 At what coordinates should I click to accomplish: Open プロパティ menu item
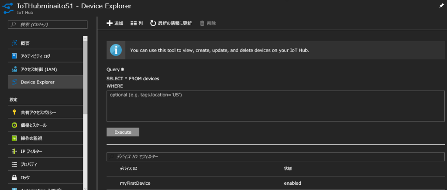pyautogui.click(x=45, y=164)
